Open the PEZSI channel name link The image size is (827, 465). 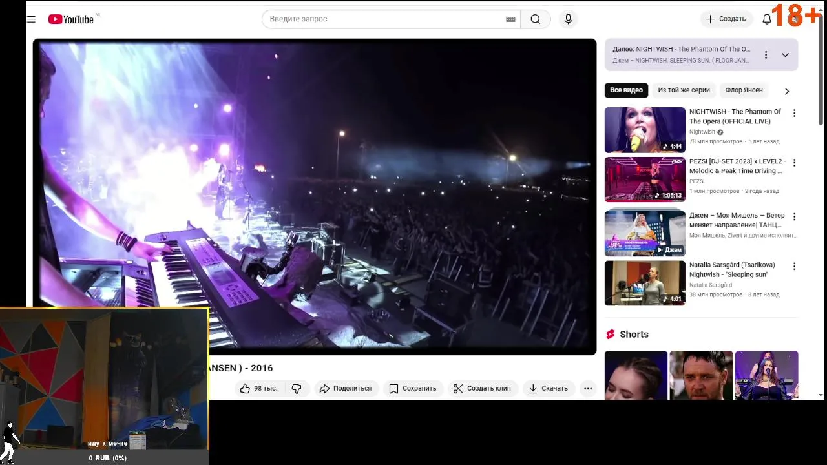tap(696, 181)
